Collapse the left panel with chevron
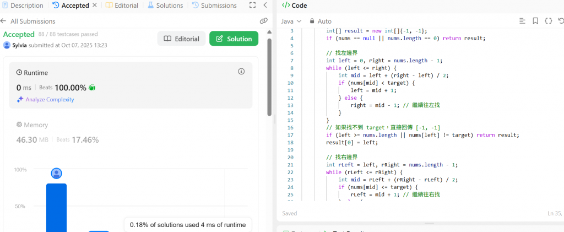Image resolution: width=564 pixels, height=232 pixels. (x=265, y=6)
